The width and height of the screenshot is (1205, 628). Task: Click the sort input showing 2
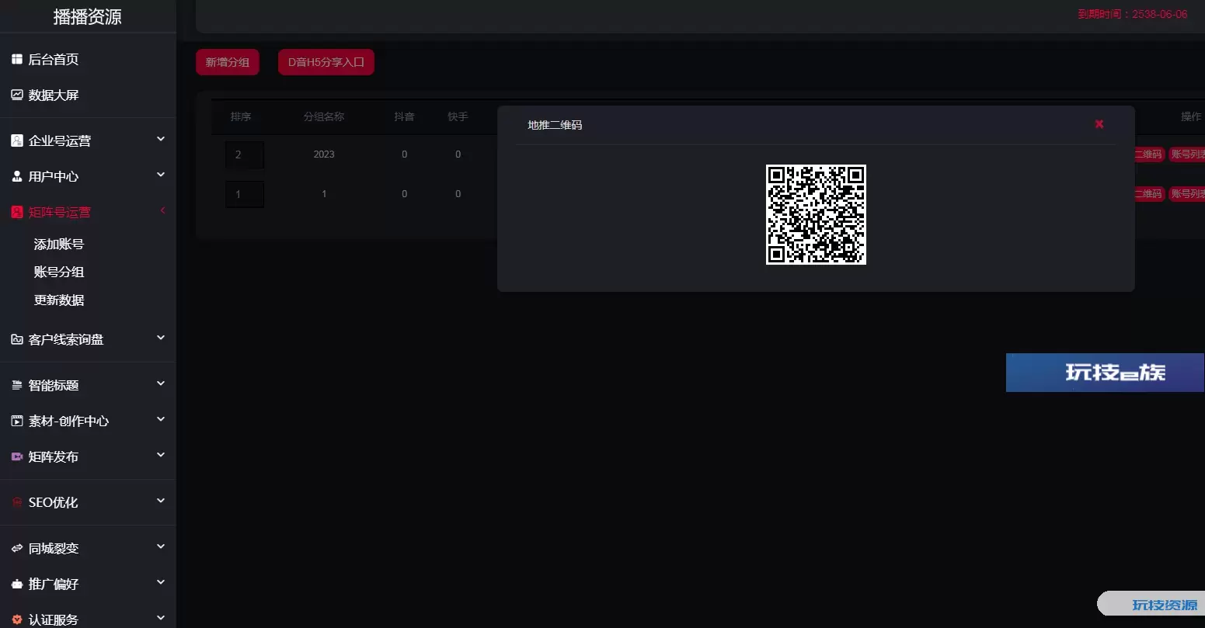[x=245, y=154]
